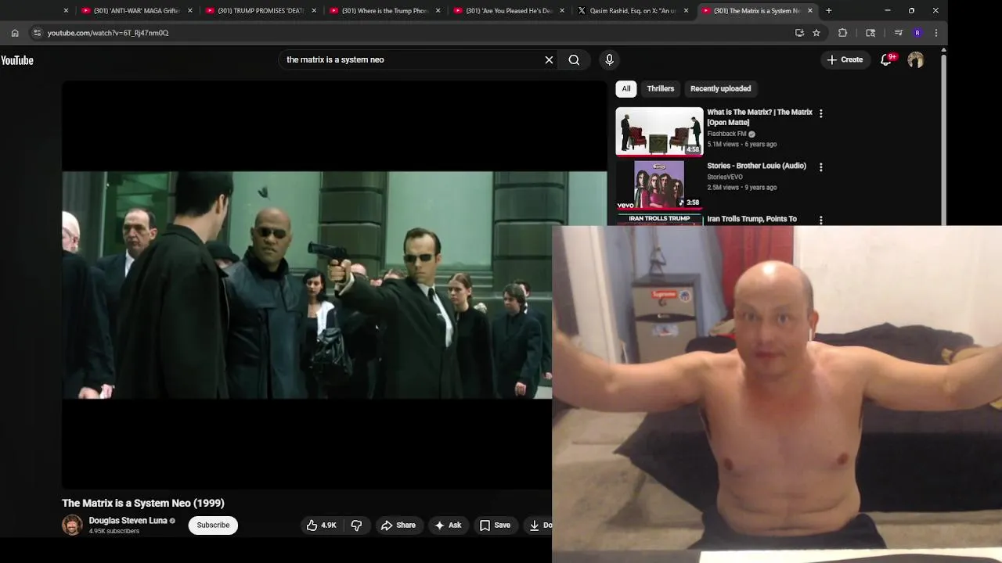Click the Create button
Viewport: 1002px width, 563px height.
(845, 59)
